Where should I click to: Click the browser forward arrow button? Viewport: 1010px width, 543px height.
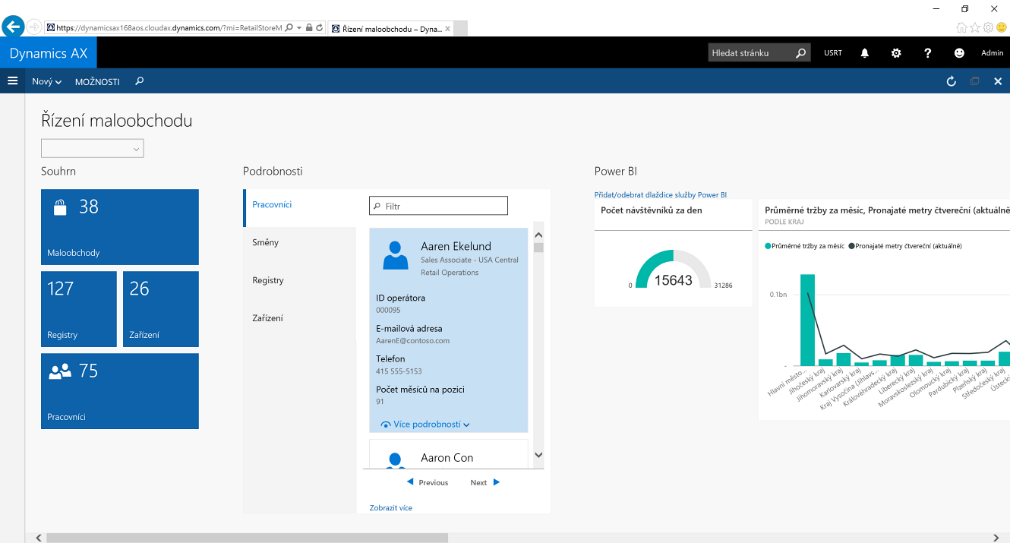tap(34, 27)
